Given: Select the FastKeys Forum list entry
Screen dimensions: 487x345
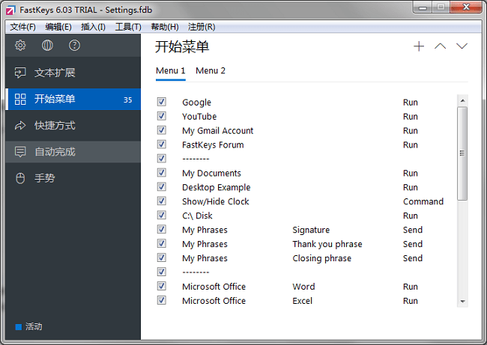Looking at the screenshot, I should point(213,144).
